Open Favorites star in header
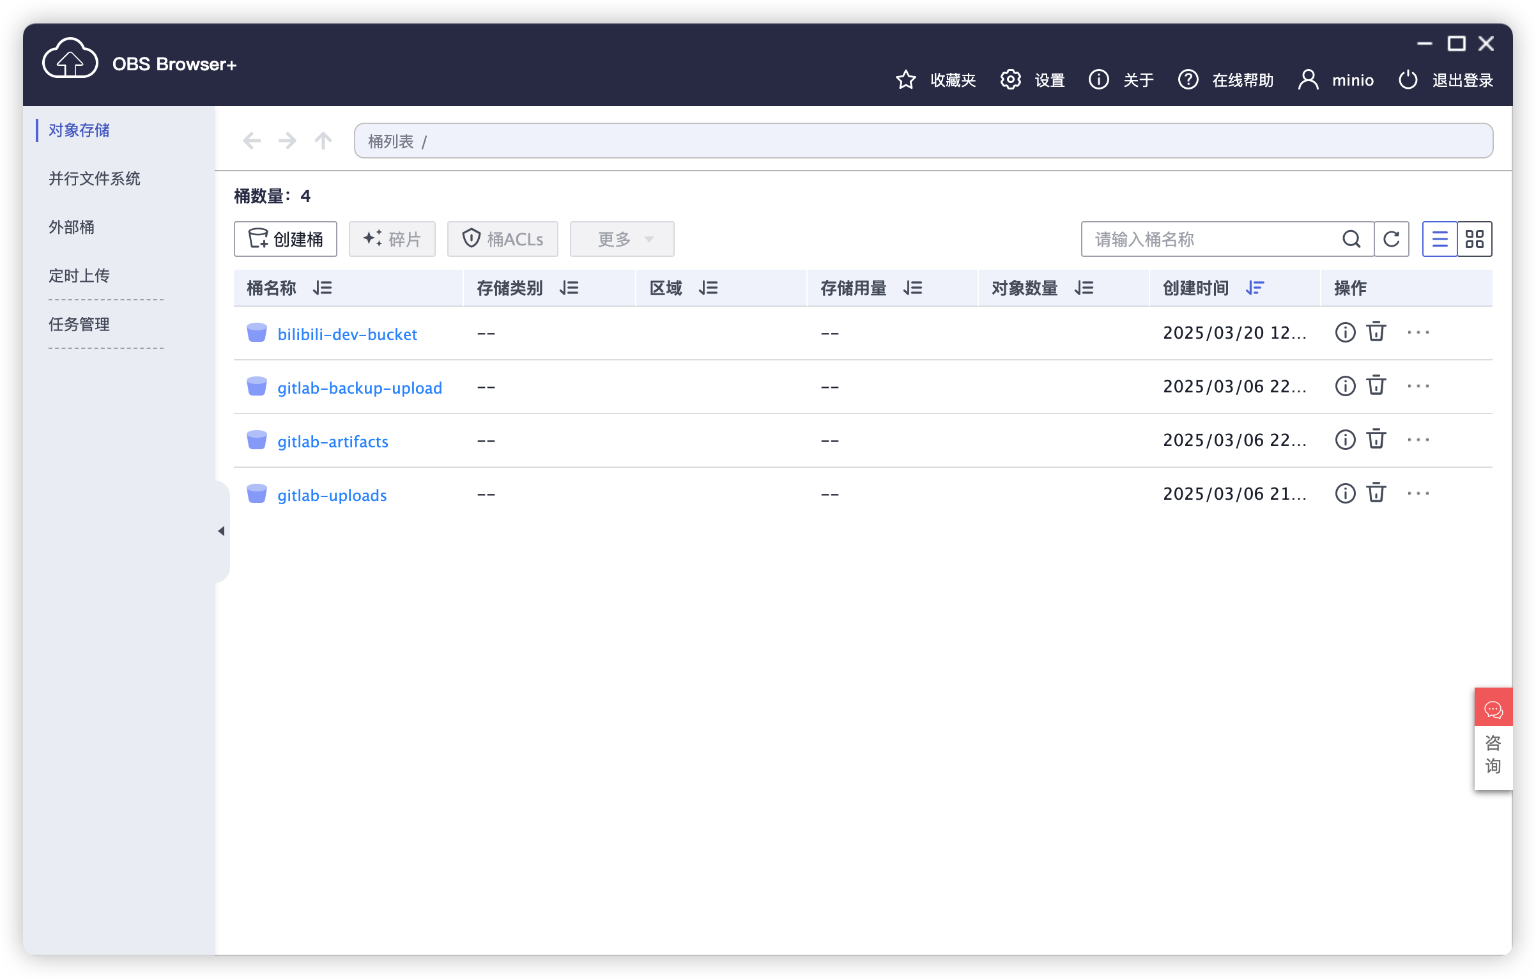The height and width of the screenshot is (979, 1536). point(906,80)
